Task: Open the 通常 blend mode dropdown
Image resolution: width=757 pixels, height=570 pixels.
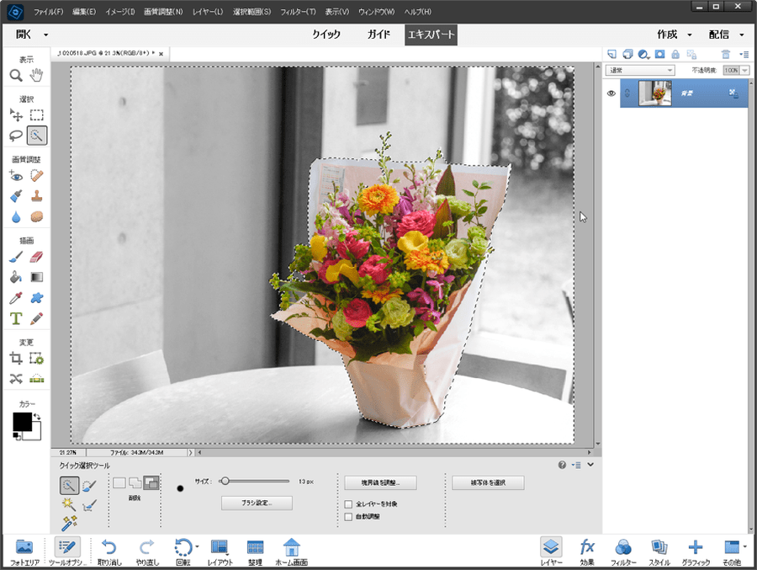Action: click(x=639, y=71)
